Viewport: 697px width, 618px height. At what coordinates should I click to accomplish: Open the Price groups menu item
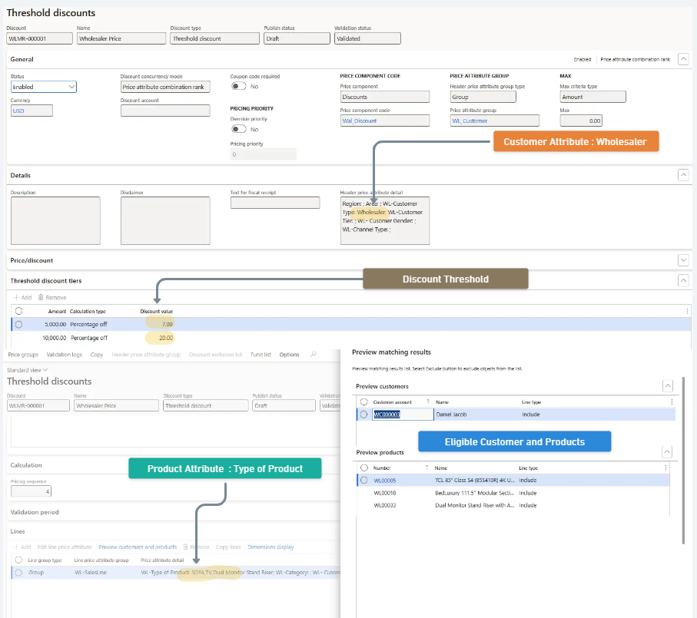pyautogui.click(x=23, y=355)
